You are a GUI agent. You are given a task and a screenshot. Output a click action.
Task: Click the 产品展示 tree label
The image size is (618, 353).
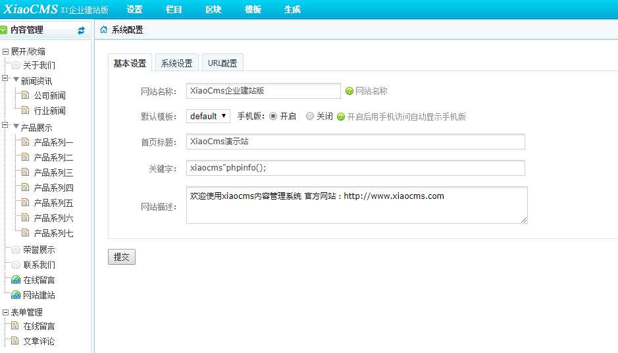36,128
